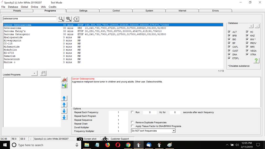Uncheck the BFB database checkbox

229,36
